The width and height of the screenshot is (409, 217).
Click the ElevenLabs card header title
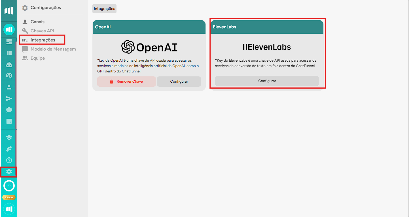224,27
